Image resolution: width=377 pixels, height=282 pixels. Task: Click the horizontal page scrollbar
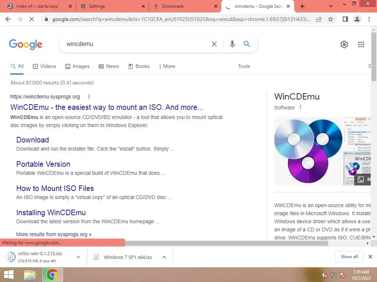(x=226, y=243)
